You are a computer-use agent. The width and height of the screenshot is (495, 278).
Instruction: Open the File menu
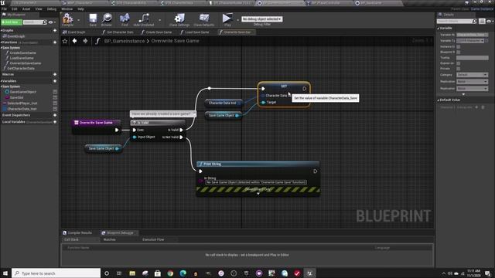(x=4, y=9)
